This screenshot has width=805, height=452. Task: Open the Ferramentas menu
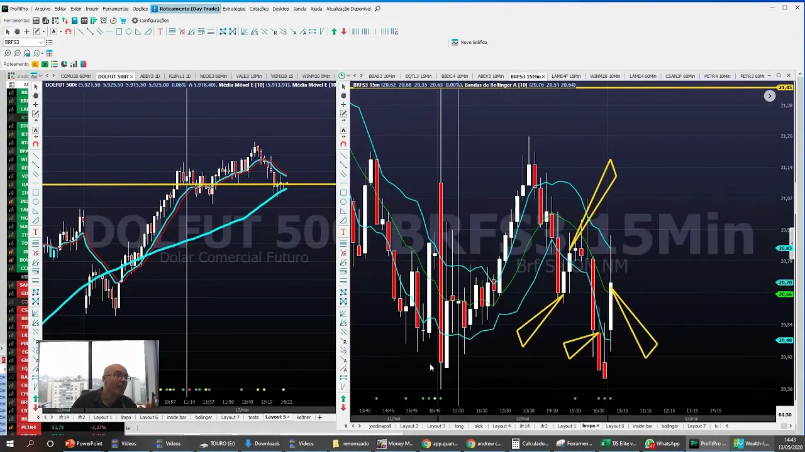coord(115,9)
